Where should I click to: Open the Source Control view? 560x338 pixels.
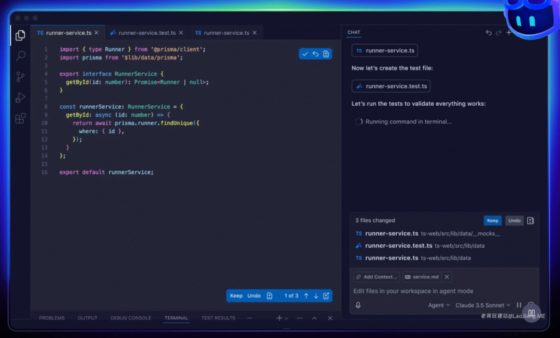pyautogui.click(x=20, y=76)
